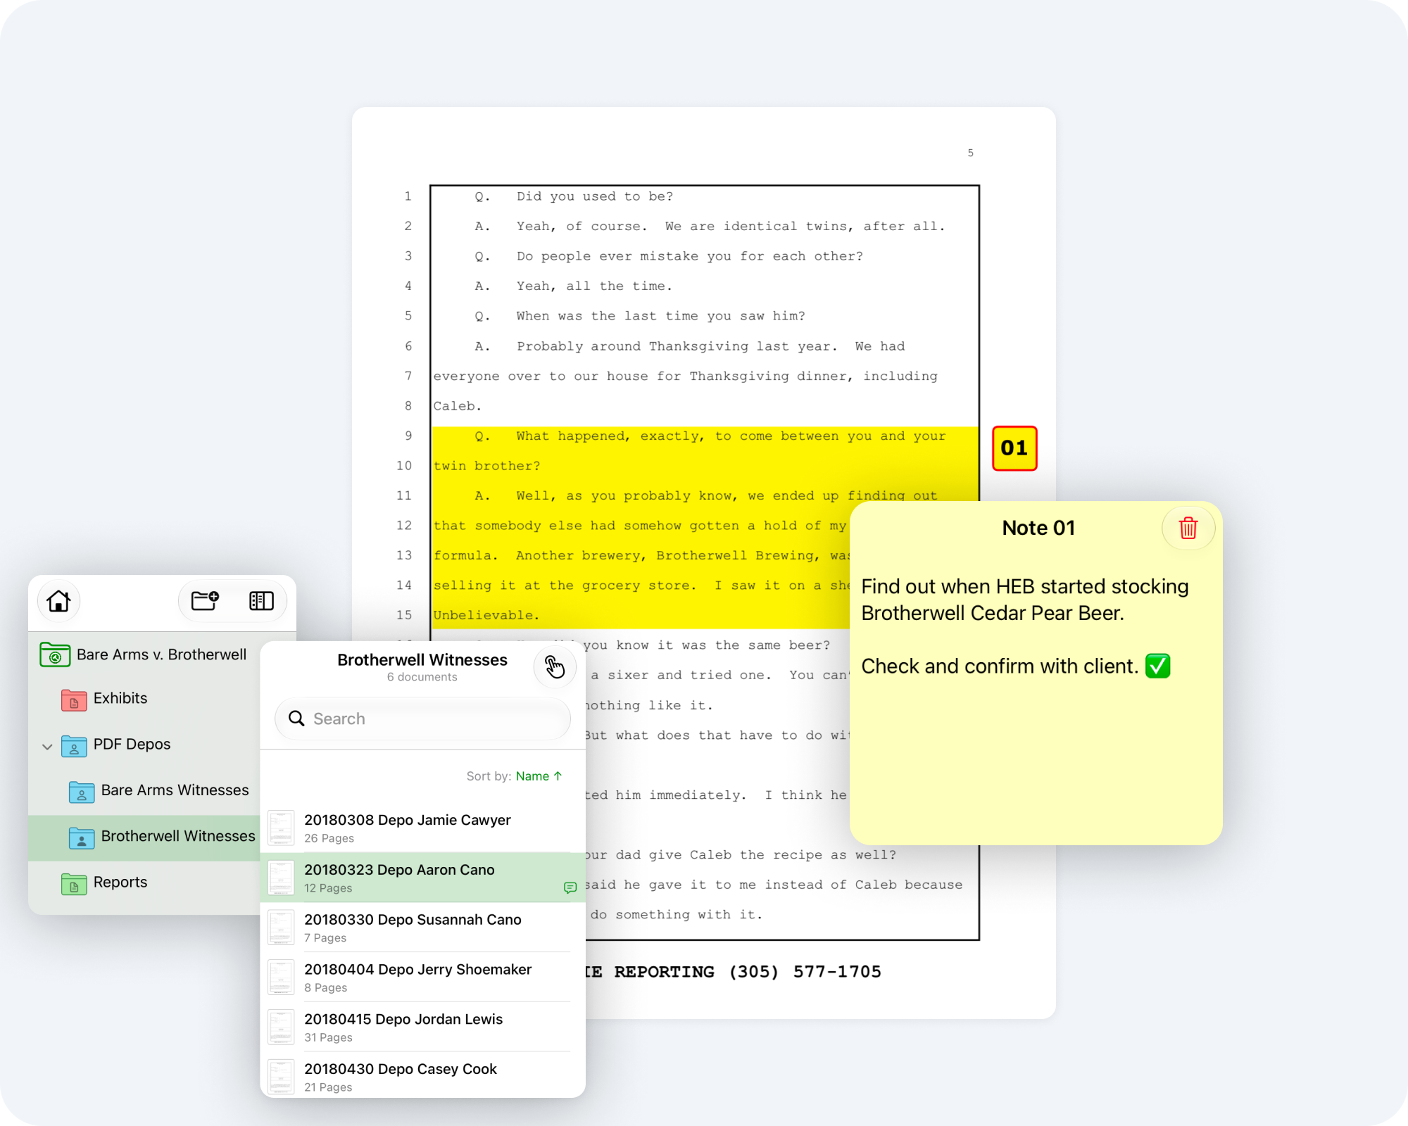Screen dimensions: 1408x1126
Task: Click the green Reports folder icon
Action: (74, 883)
